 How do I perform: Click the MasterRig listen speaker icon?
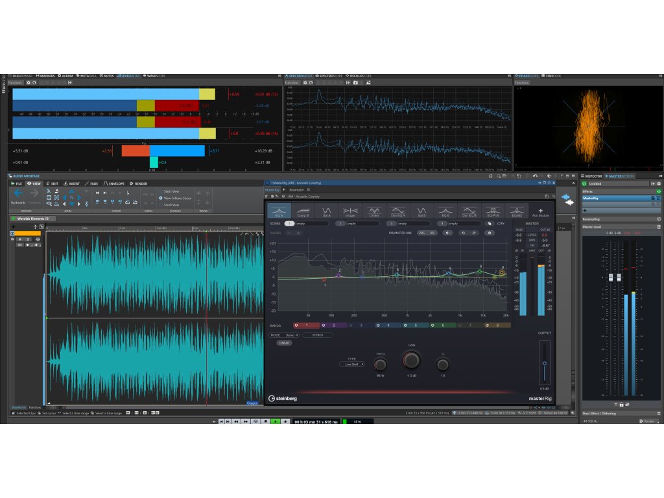coord(447,233)
